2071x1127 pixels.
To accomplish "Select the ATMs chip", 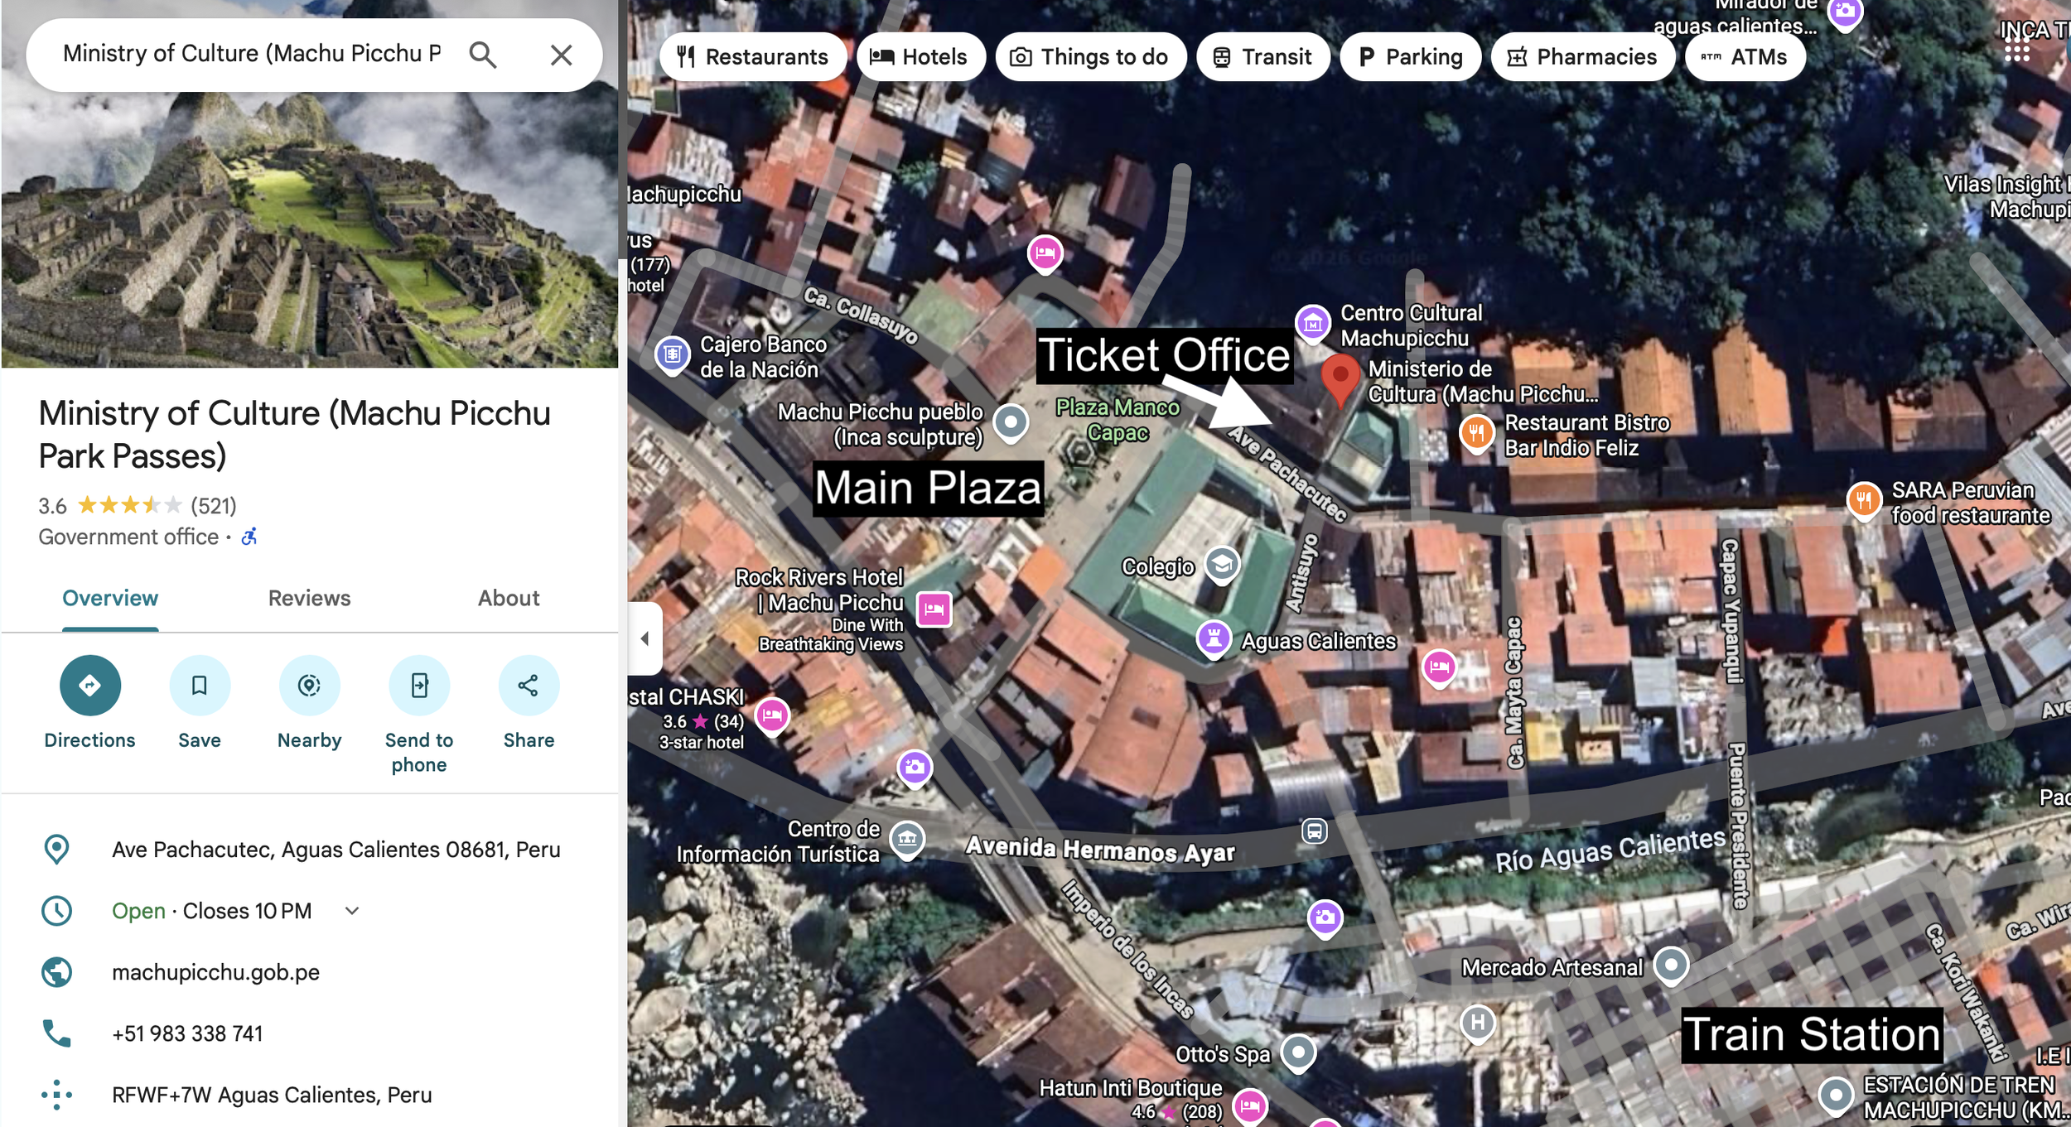I will tap(1745, 56).
